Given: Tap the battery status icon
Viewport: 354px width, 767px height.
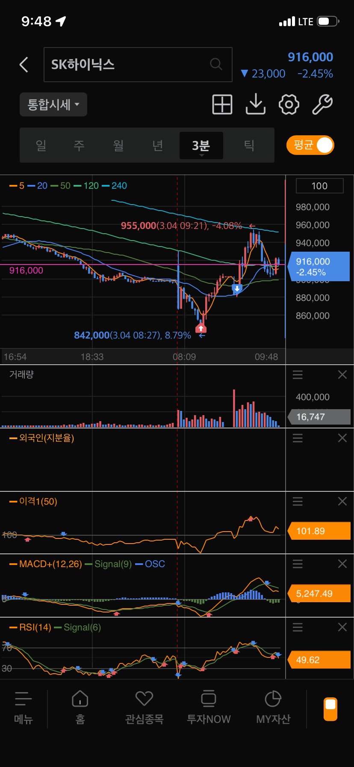Looking at the screenshot, I should [x=328, y=21].
